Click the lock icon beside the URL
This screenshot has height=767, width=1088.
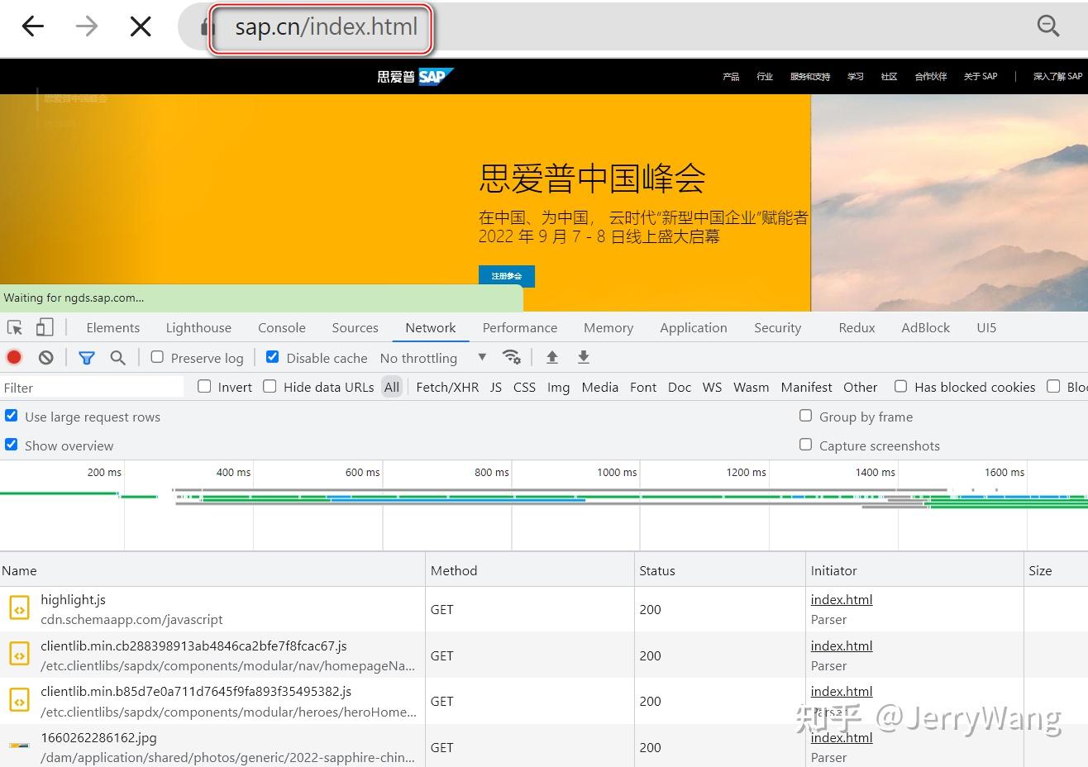(208, 27)
